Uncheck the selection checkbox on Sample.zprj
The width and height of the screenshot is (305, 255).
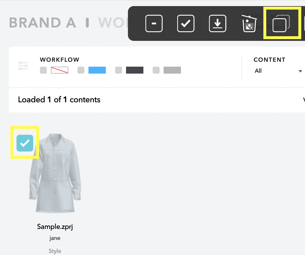coord(25,143)
